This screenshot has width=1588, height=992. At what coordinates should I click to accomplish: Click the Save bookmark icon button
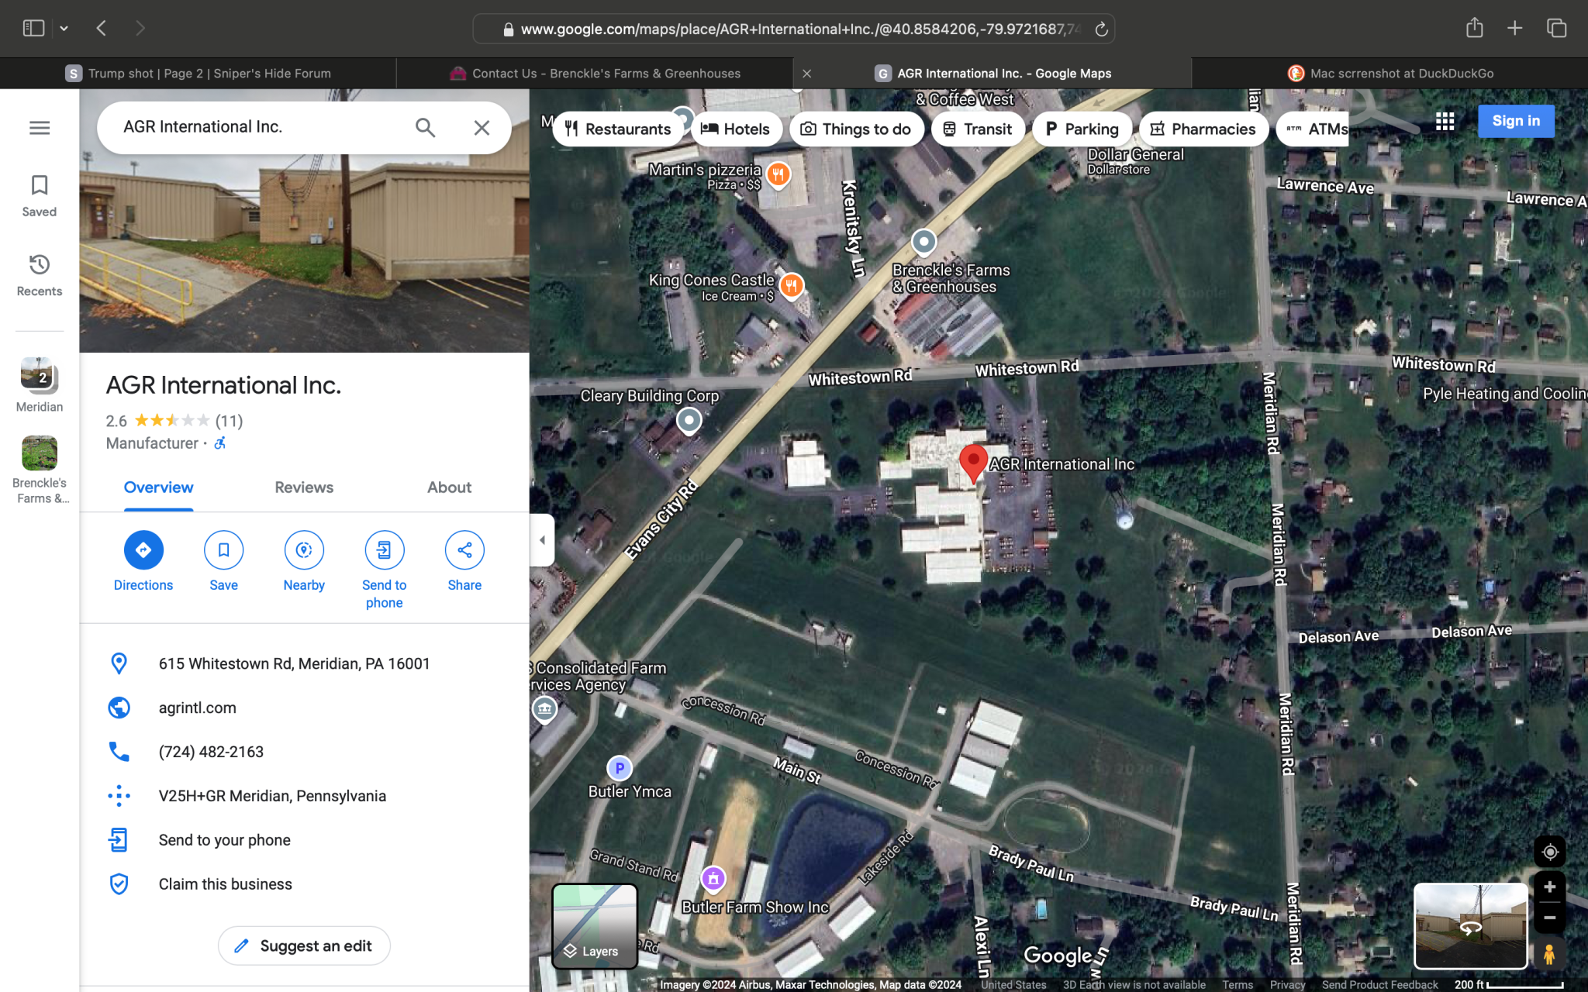click(223, 550)
